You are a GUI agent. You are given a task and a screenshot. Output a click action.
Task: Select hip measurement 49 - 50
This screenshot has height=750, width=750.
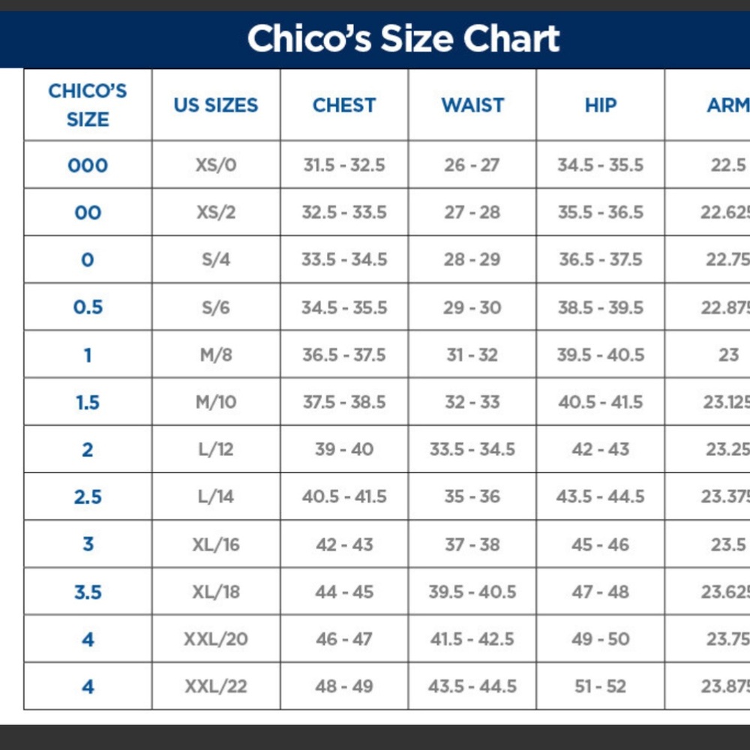click(600, 638)
